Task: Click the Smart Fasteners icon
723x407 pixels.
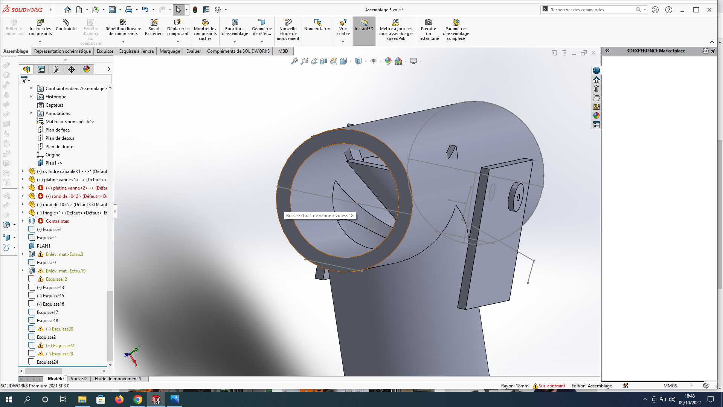Action: tap(154, 23)
